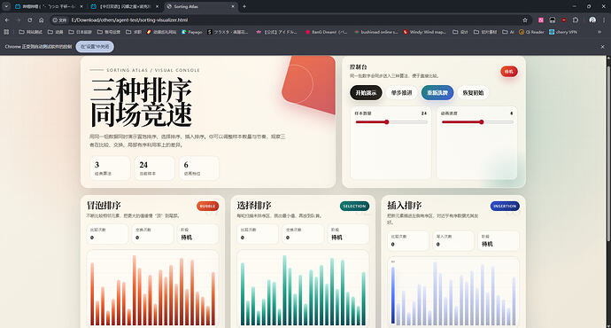Screen dimensions: 611x328
Task: Open the Ai bookmarks folder
Action: pyautogui.click(x=508, y=32)
